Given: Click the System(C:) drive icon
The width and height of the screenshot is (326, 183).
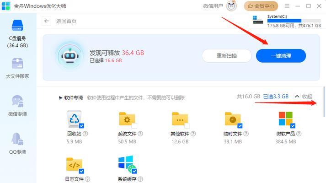Looking at the screenshot, I should (258, 20).
